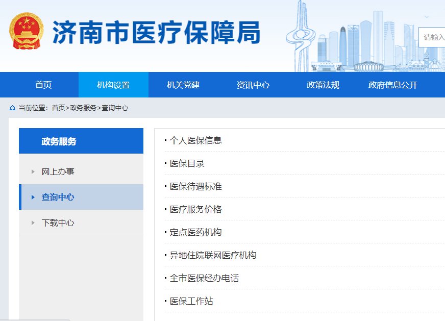Click the home icon in the breadcrumb
This screenshot has width=445, height=321.
pyautogui.click(x=12, y=108)
